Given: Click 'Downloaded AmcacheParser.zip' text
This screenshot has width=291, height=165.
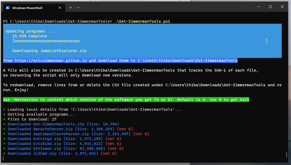Looking at the screenshot, I should click(x=40, y=129).
